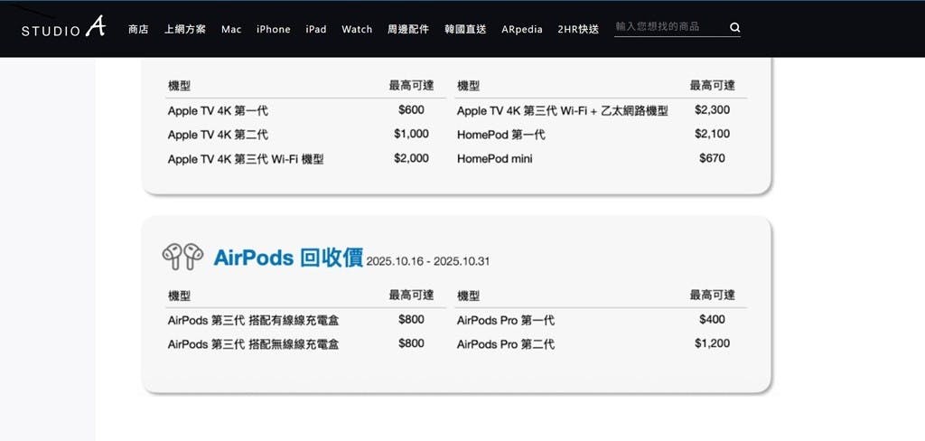
Task: Click the STUDIO A logo
Action: pos(63,28)
